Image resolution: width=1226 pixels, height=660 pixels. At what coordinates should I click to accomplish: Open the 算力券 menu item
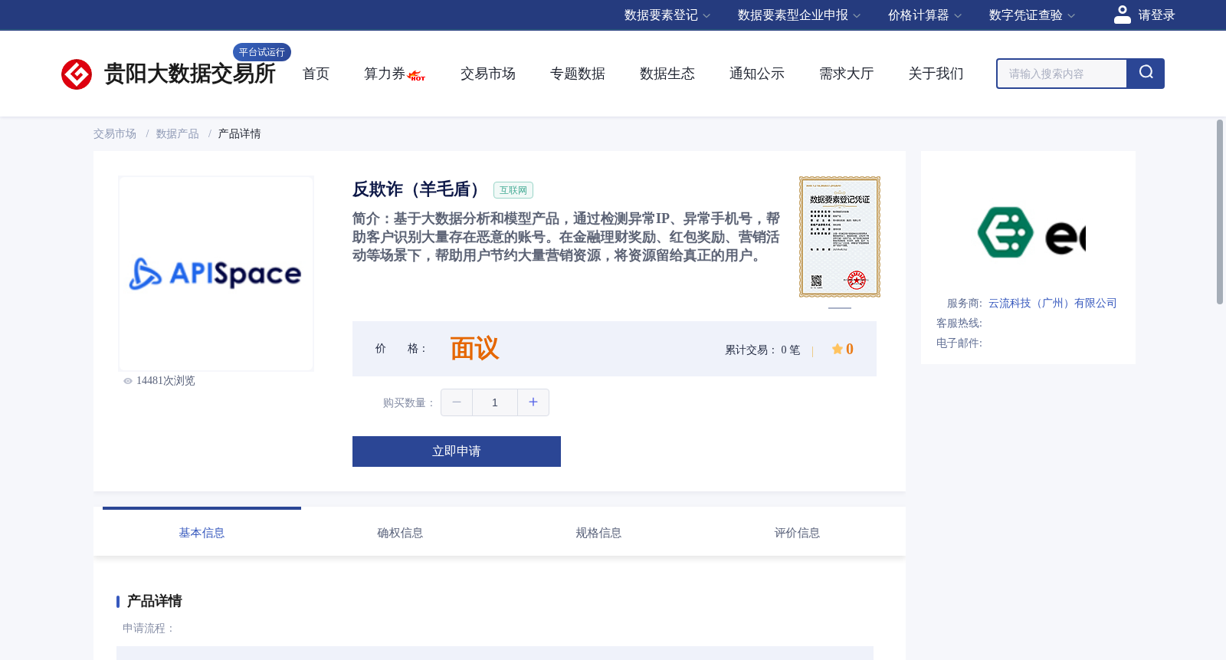coord(384,74)
